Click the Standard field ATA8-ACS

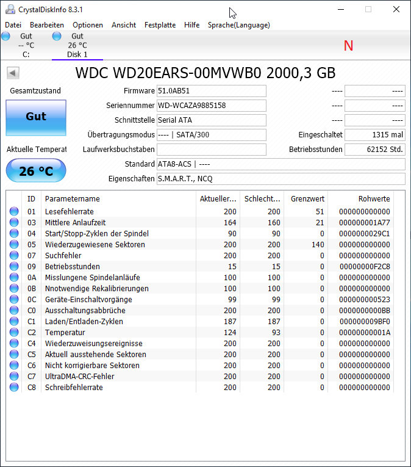click(x=281, y=164)
